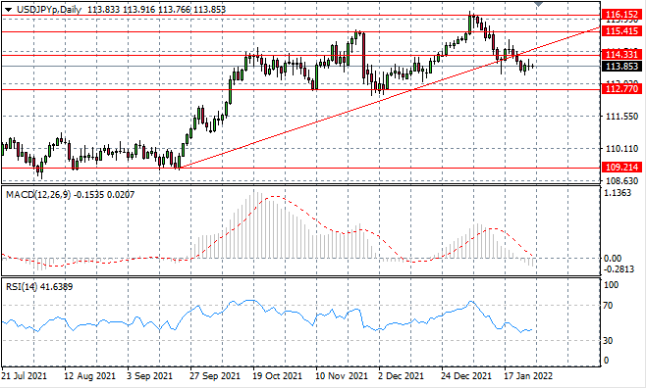646x389 pixels.
Task: Select the RSI(14) 41.6389 indicator label
Action: [x=39, y=287]
